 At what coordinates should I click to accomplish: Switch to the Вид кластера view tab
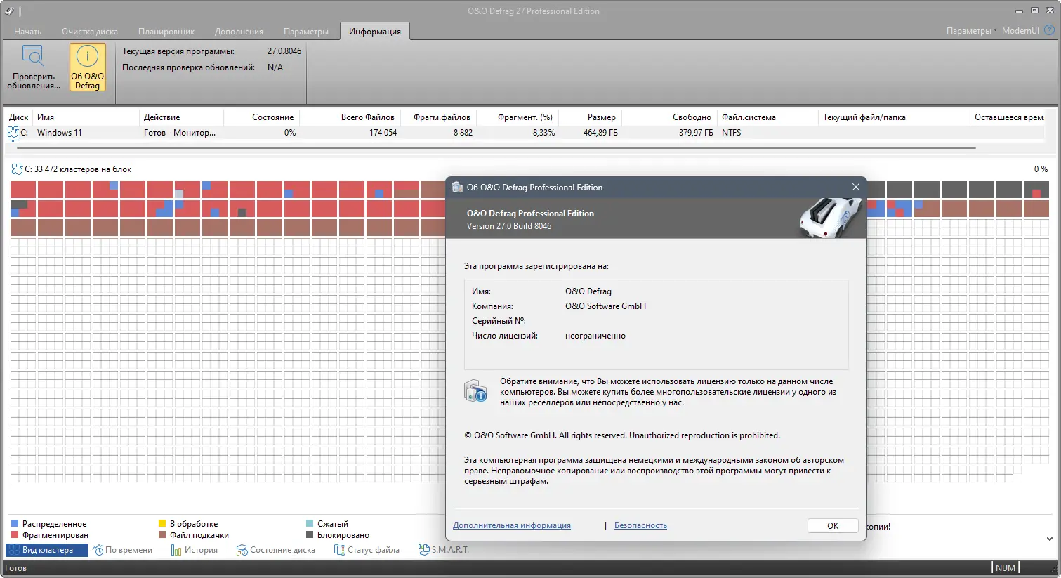coord(47,550)
